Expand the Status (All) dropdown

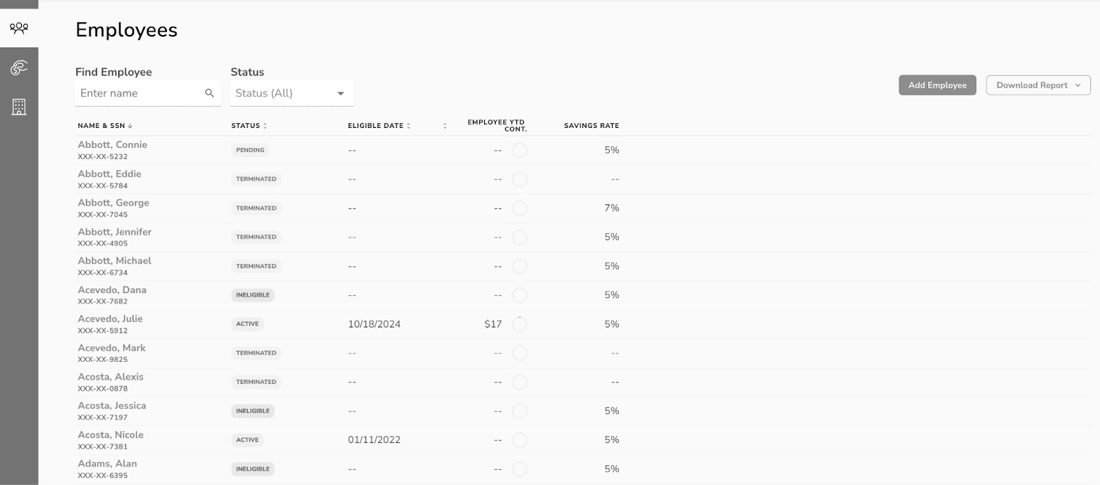[x=291, y=93]
